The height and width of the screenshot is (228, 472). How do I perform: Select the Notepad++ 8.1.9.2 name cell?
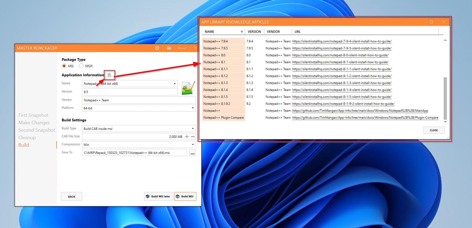tap(223, 104)
